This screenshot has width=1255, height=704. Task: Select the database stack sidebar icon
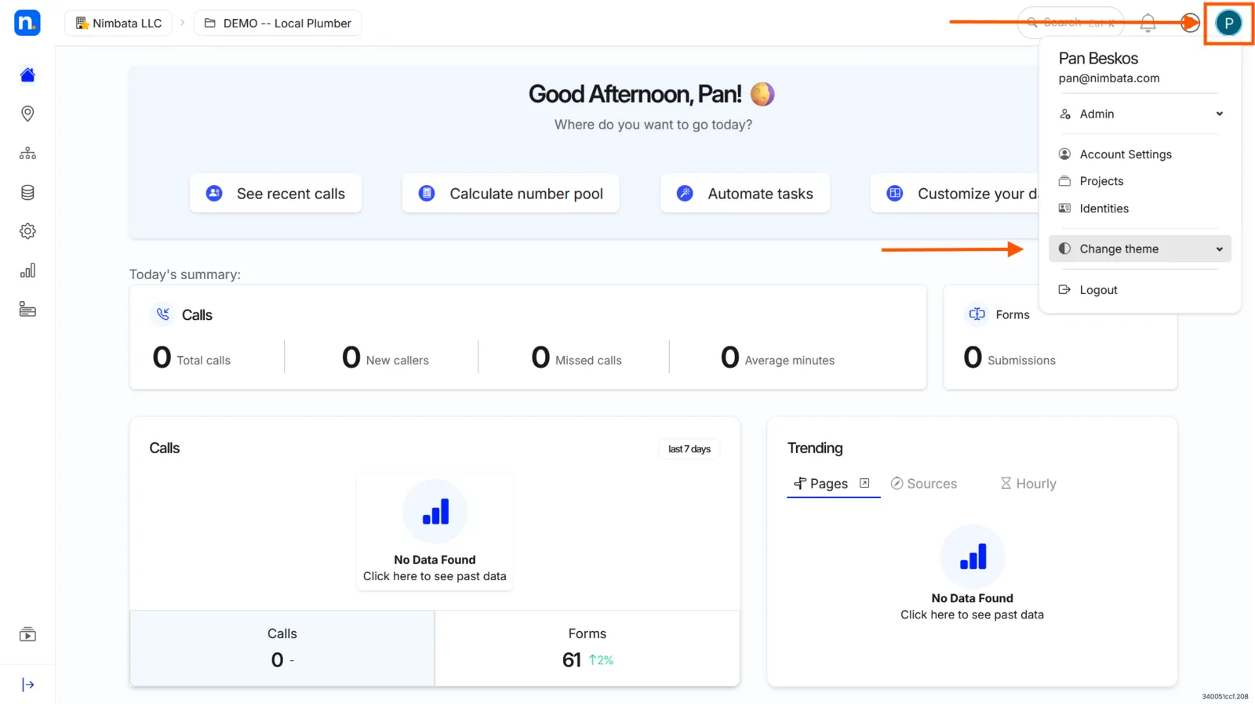point(27,192)
